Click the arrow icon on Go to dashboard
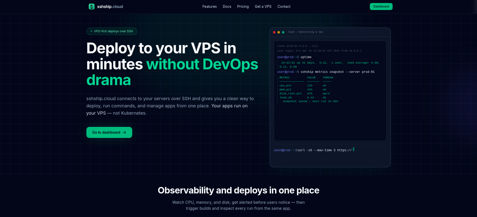The image size is (477, 217). click(124, 132)
